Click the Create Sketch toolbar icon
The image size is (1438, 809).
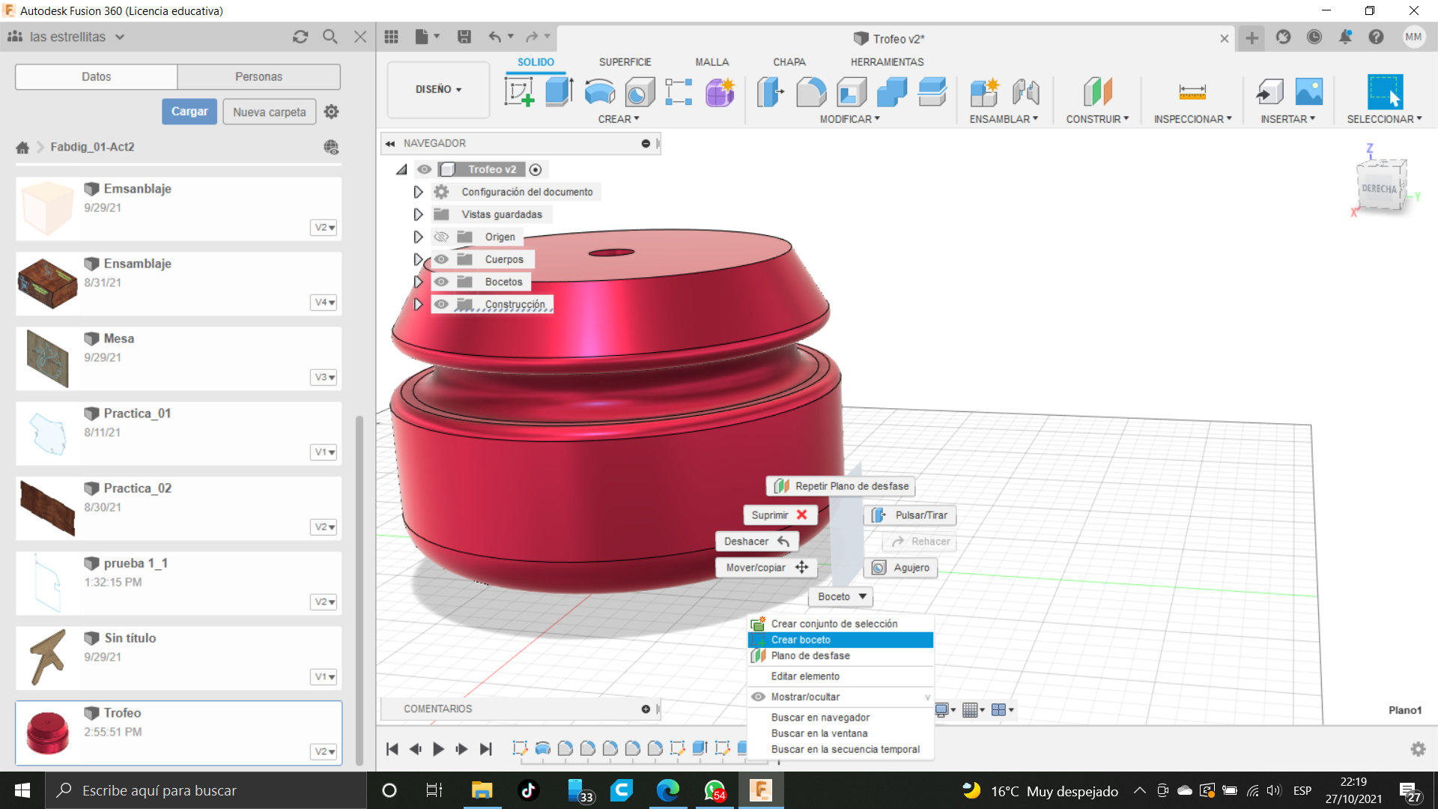pyautogui.click(x=519, y=92)
